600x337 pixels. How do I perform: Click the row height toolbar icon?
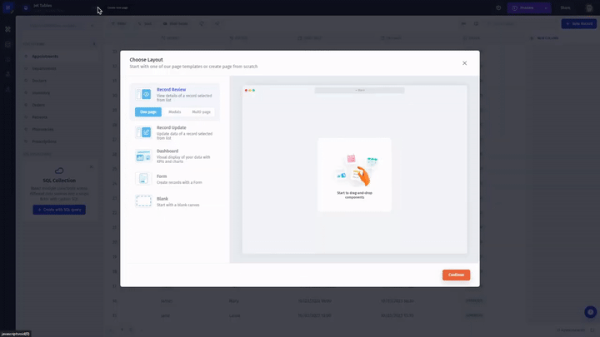tap(463, 23)
